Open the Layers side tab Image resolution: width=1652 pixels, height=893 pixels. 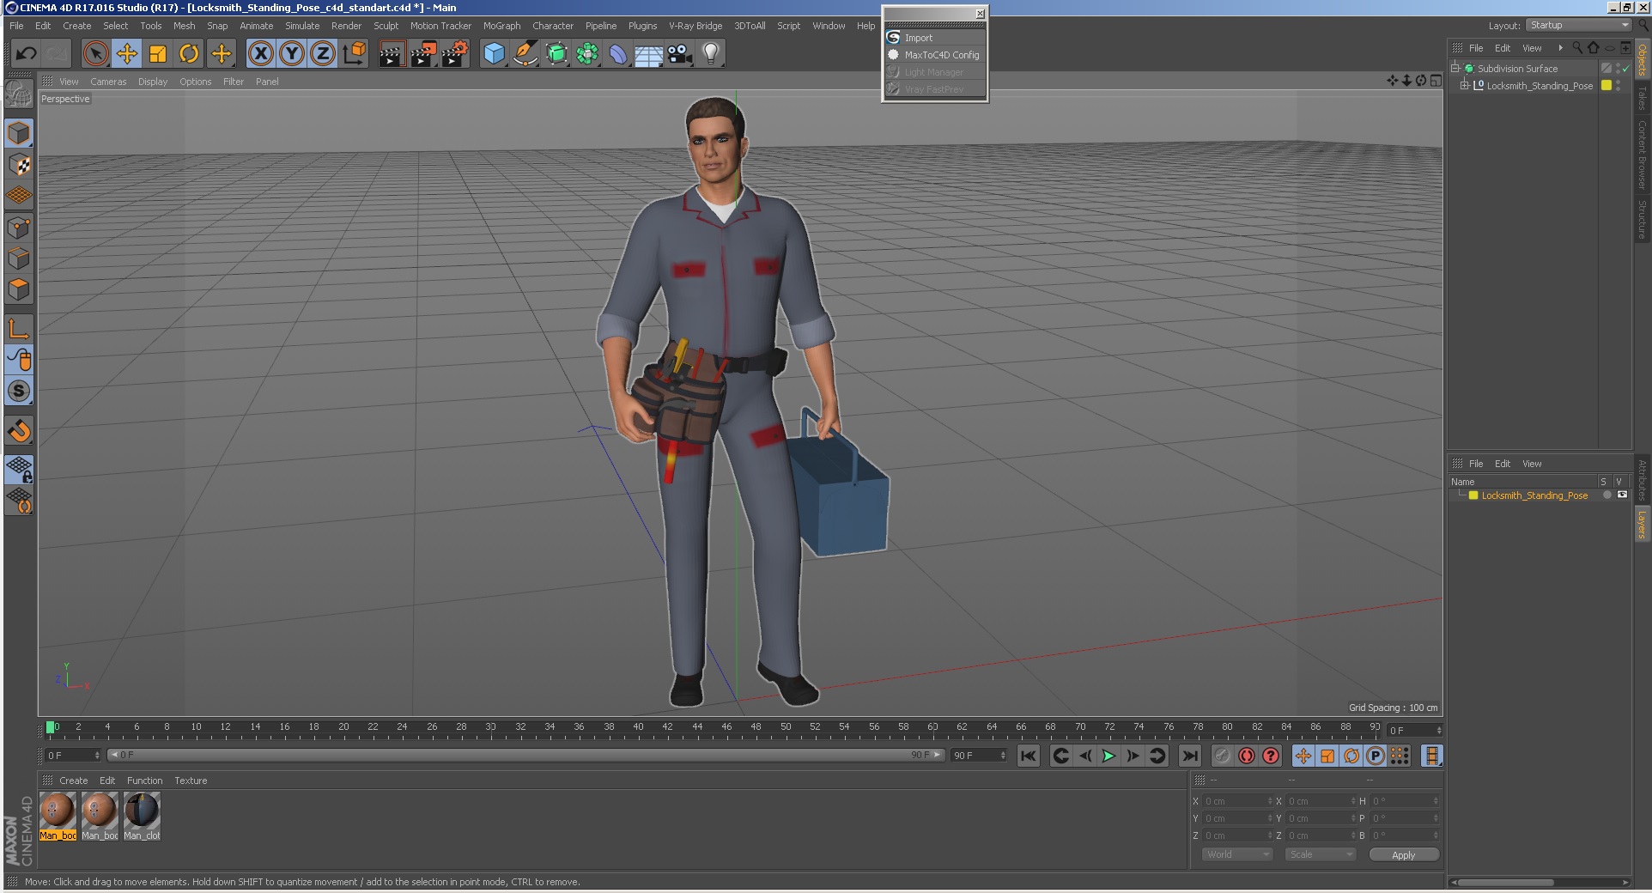(x=1642, y=525)
